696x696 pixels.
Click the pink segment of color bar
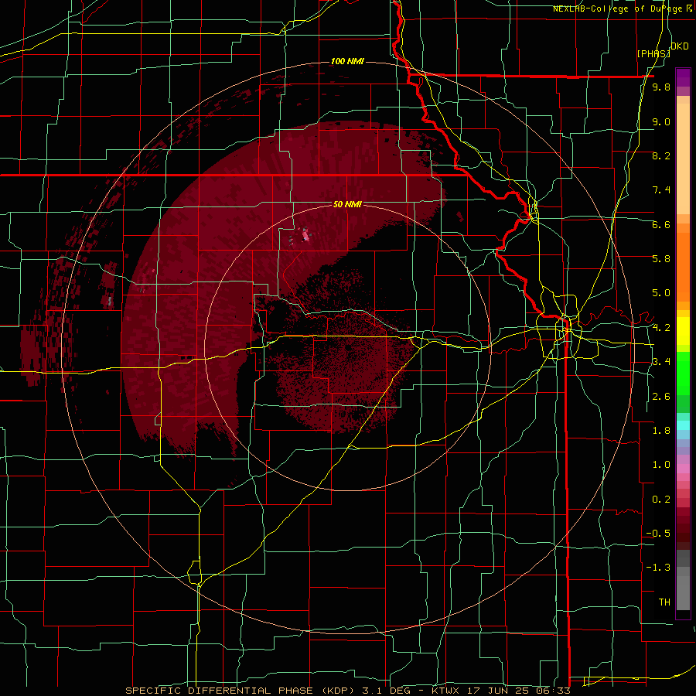coord(683,469)
